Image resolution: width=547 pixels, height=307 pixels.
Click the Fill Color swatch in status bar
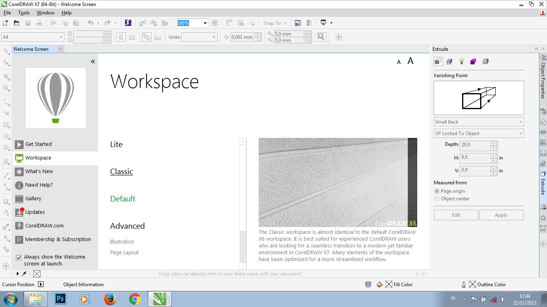click(x=388, y=285)
